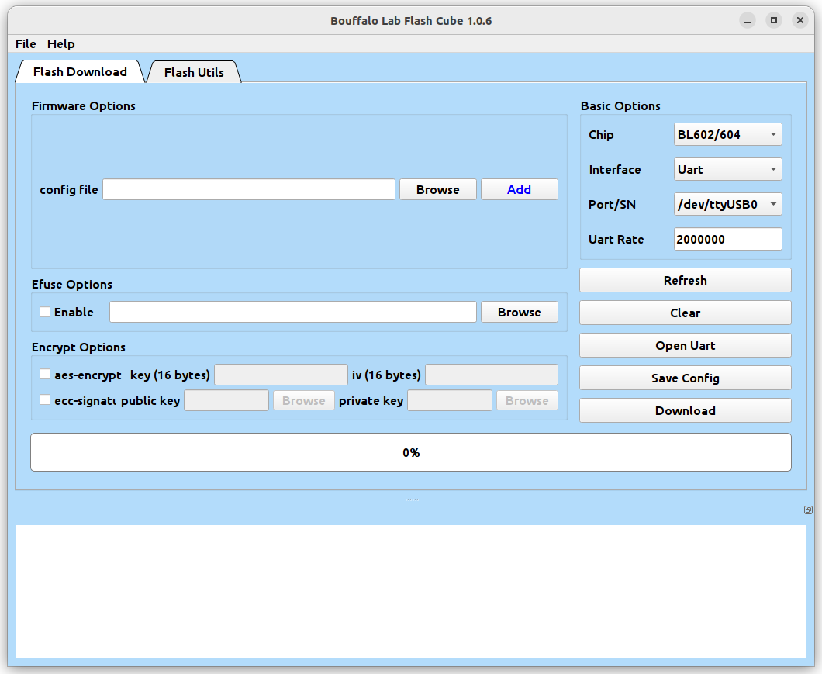Click the Refresh button
This screenshot has height=674, width=822.
point(686,280)
